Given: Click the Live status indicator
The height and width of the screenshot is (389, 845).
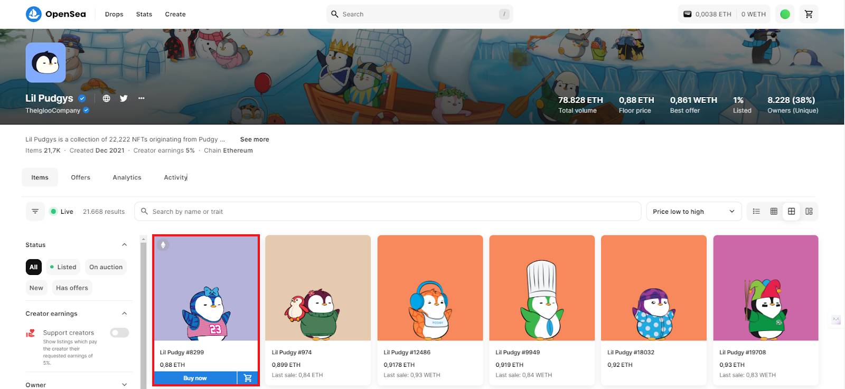Looking at the screenshot, I should point(61,212).
